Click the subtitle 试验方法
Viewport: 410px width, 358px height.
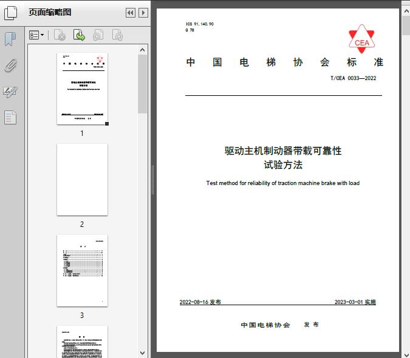coord(283,165)
